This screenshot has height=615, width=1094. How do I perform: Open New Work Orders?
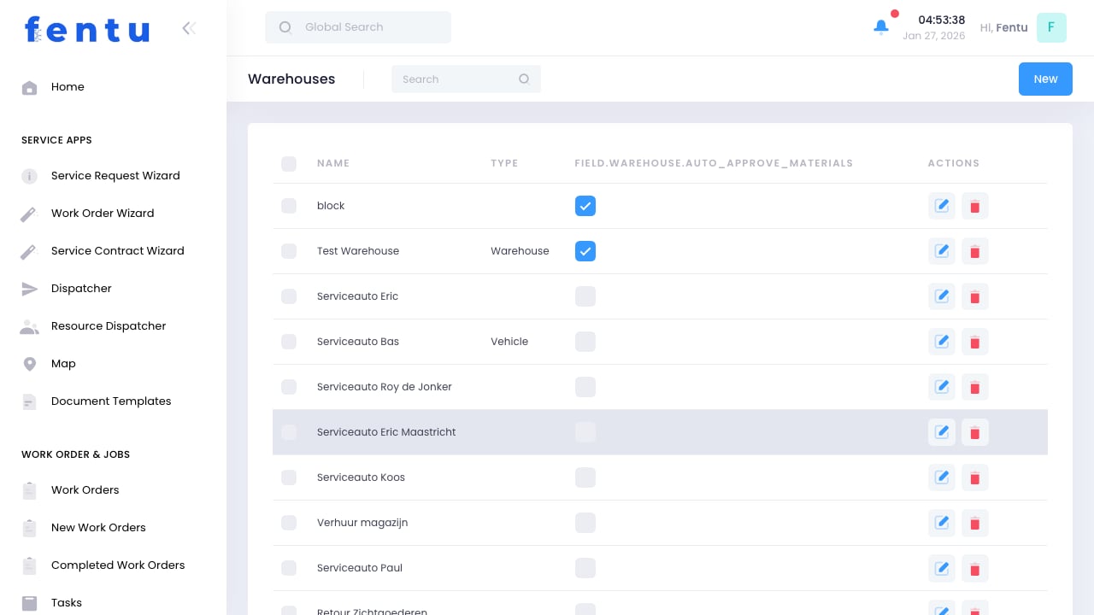pyautogui.click(x=98, y=528)
